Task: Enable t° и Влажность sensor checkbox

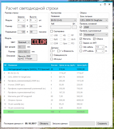Action: click(58, 51)
